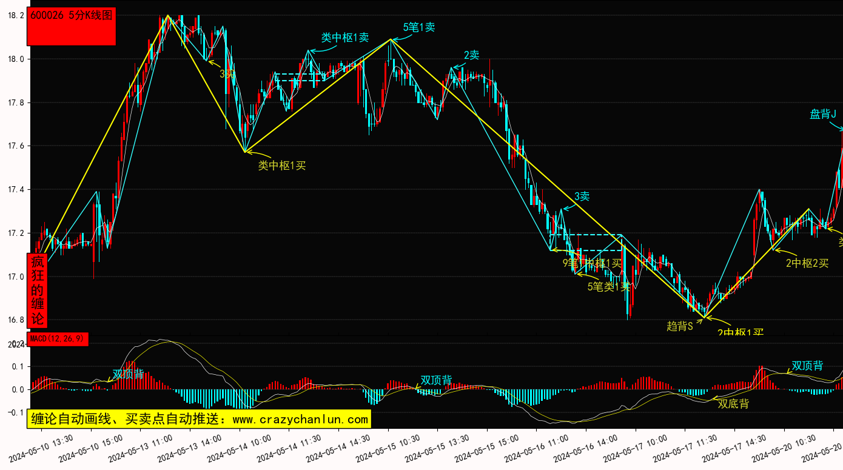Click the '600026 5分K线图' title box
843x470 pixels.
click(x=72, y=27)
